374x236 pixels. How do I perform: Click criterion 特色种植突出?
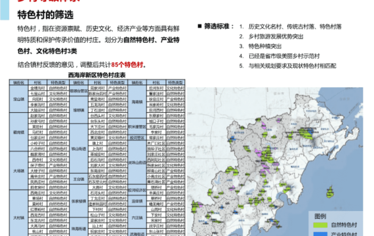point(265,47)
